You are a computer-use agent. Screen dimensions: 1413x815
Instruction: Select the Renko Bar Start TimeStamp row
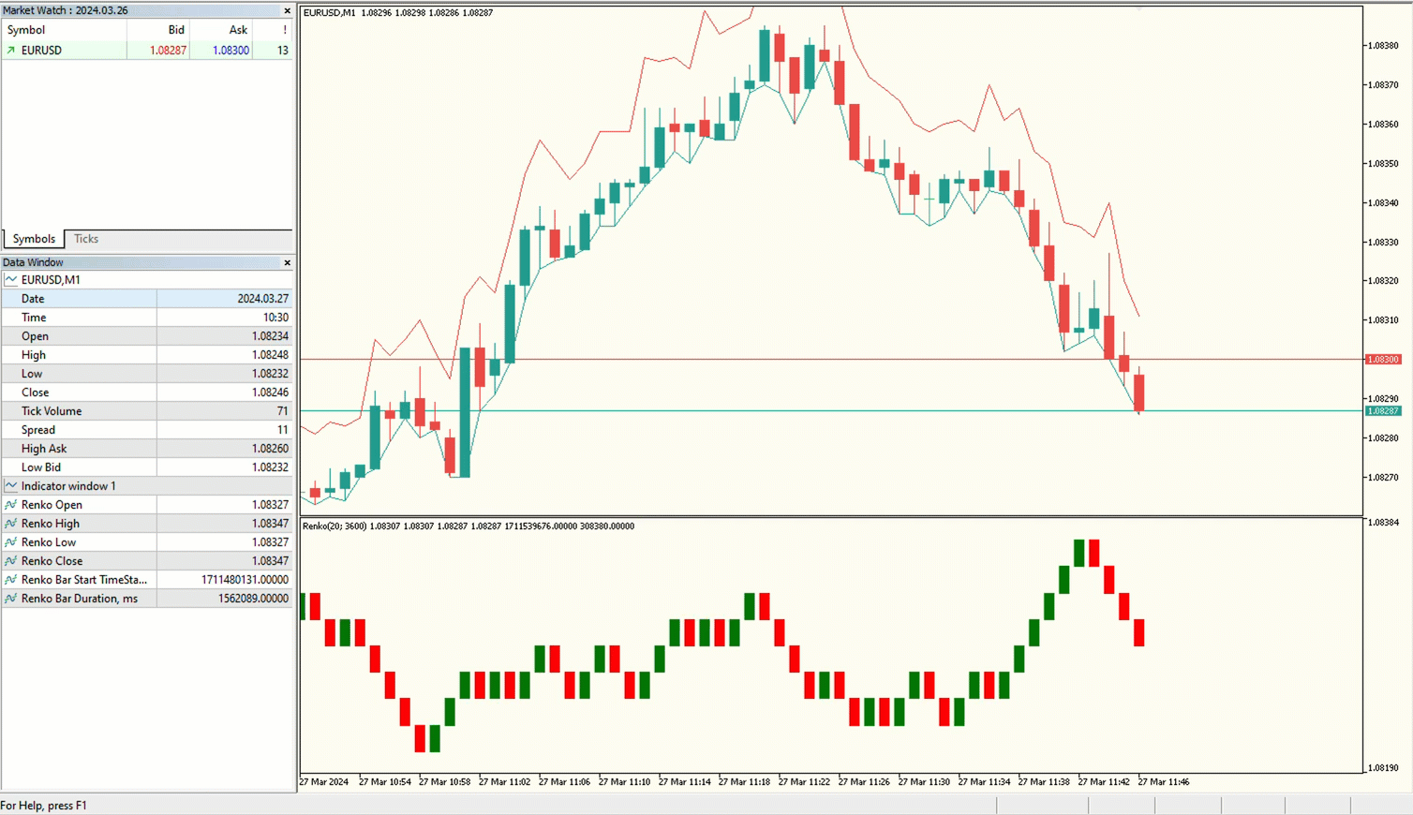(84, 580)
